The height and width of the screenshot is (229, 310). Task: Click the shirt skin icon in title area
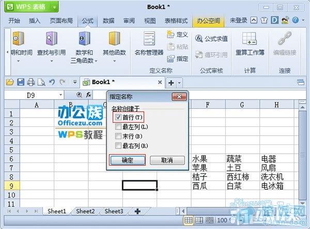point(264,20)
